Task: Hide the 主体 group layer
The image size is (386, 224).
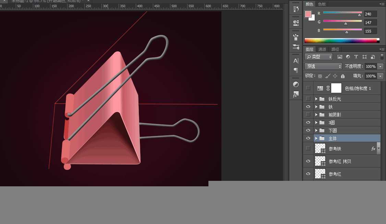Action: (x=308, y=138)
